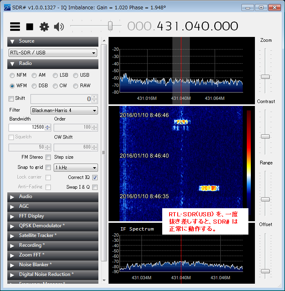Screen dimensions: 285x291
Task: Enable Snap to grid checkbox
Action: pyautogui.click(x=48, y=167)
